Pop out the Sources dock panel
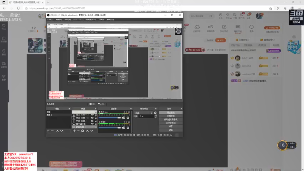 point(95,109)
